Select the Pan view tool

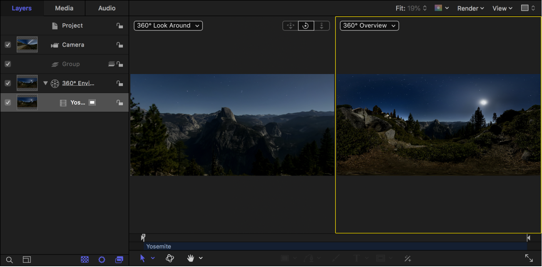pos(191,258)
